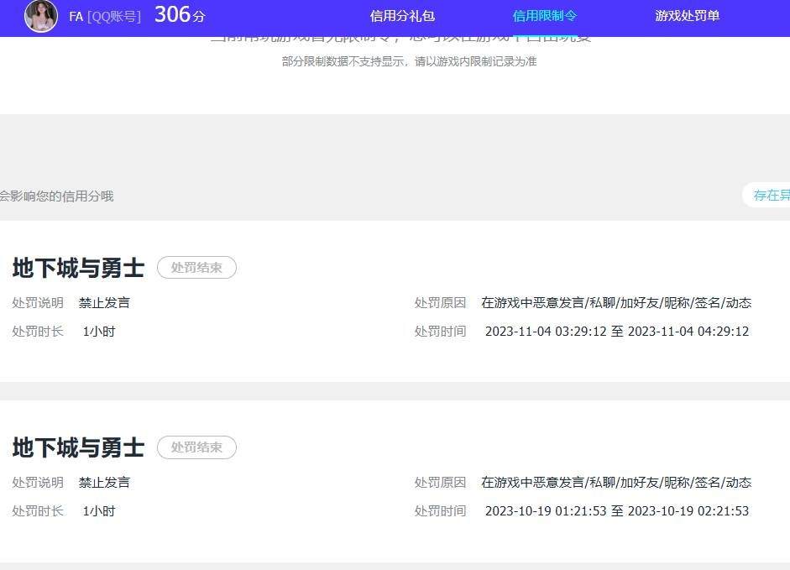This screenshot has height=570, width=790.
Task: Click 处罚结束 badge of the 2023-11-04 record
Action: [x=196, y=268]
